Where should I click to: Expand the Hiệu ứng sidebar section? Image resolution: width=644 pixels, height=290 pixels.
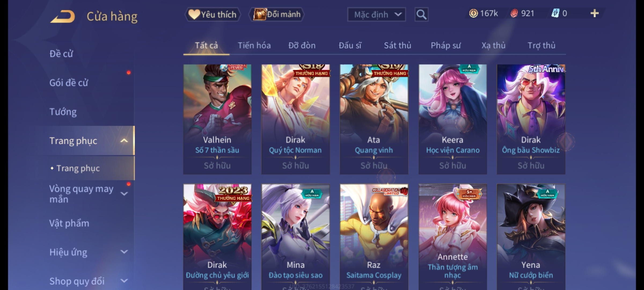124,252
